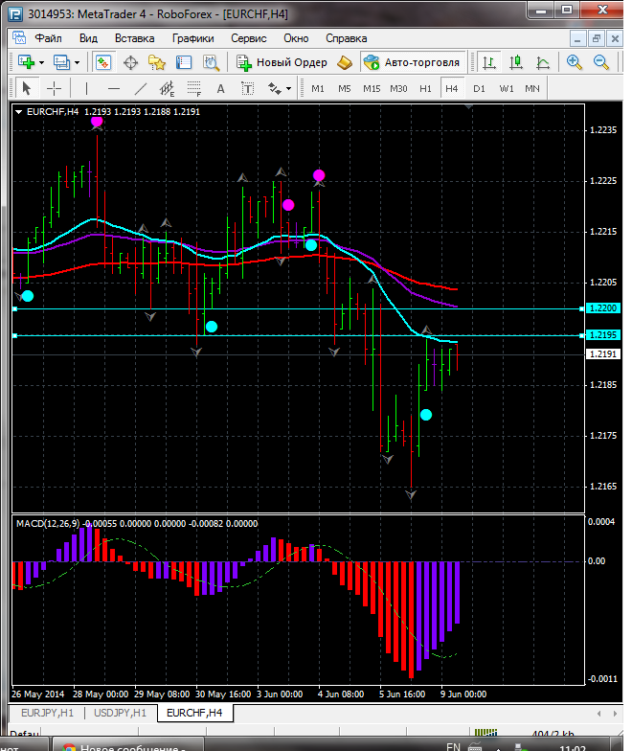632x751 pixels.
Task: Select the EURCHF,H4 chart tab
Action: (194, 713)
